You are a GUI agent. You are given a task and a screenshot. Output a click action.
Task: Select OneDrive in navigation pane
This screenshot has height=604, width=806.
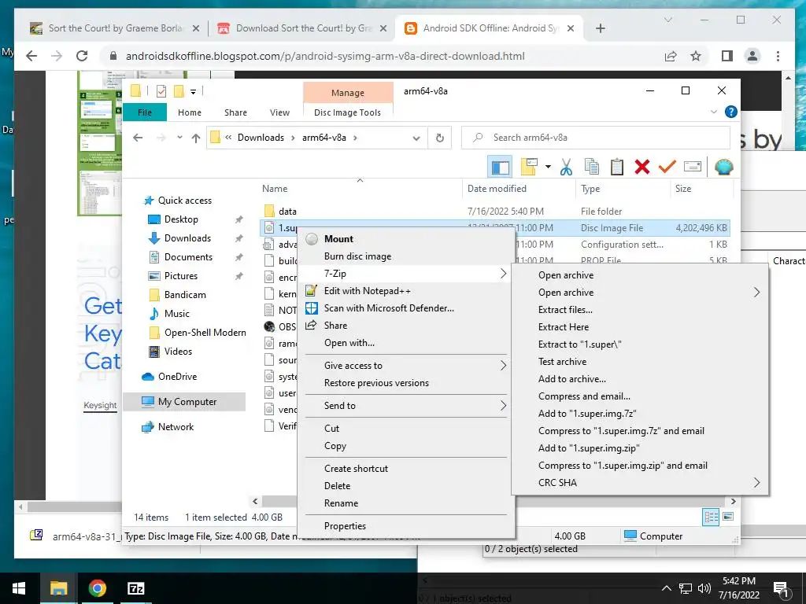click(x=177, y=377)
